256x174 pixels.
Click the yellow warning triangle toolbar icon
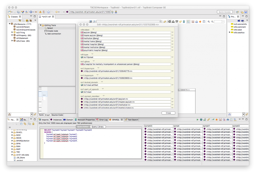pyautogui.click(x=40, y=12)
